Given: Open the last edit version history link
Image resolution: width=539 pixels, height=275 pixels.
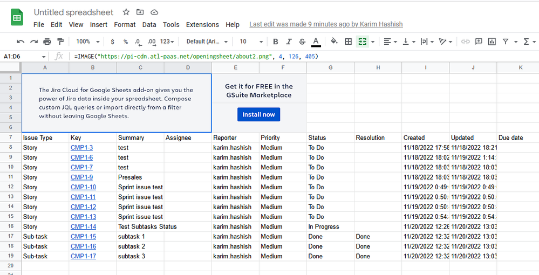Looking at the screenshot, I should tap(326, 24).
